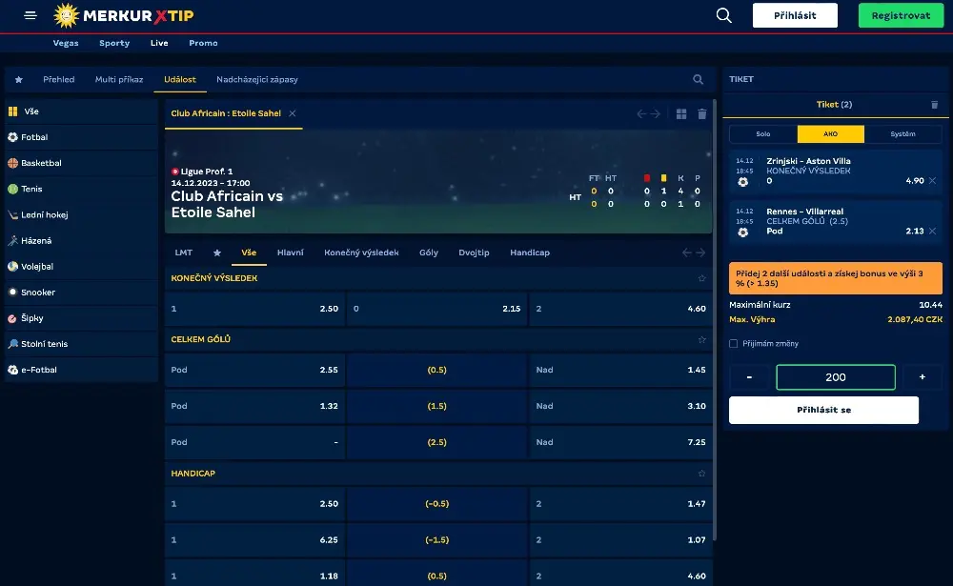Select e-Fotbal in sports sidebar

[81, 370]
